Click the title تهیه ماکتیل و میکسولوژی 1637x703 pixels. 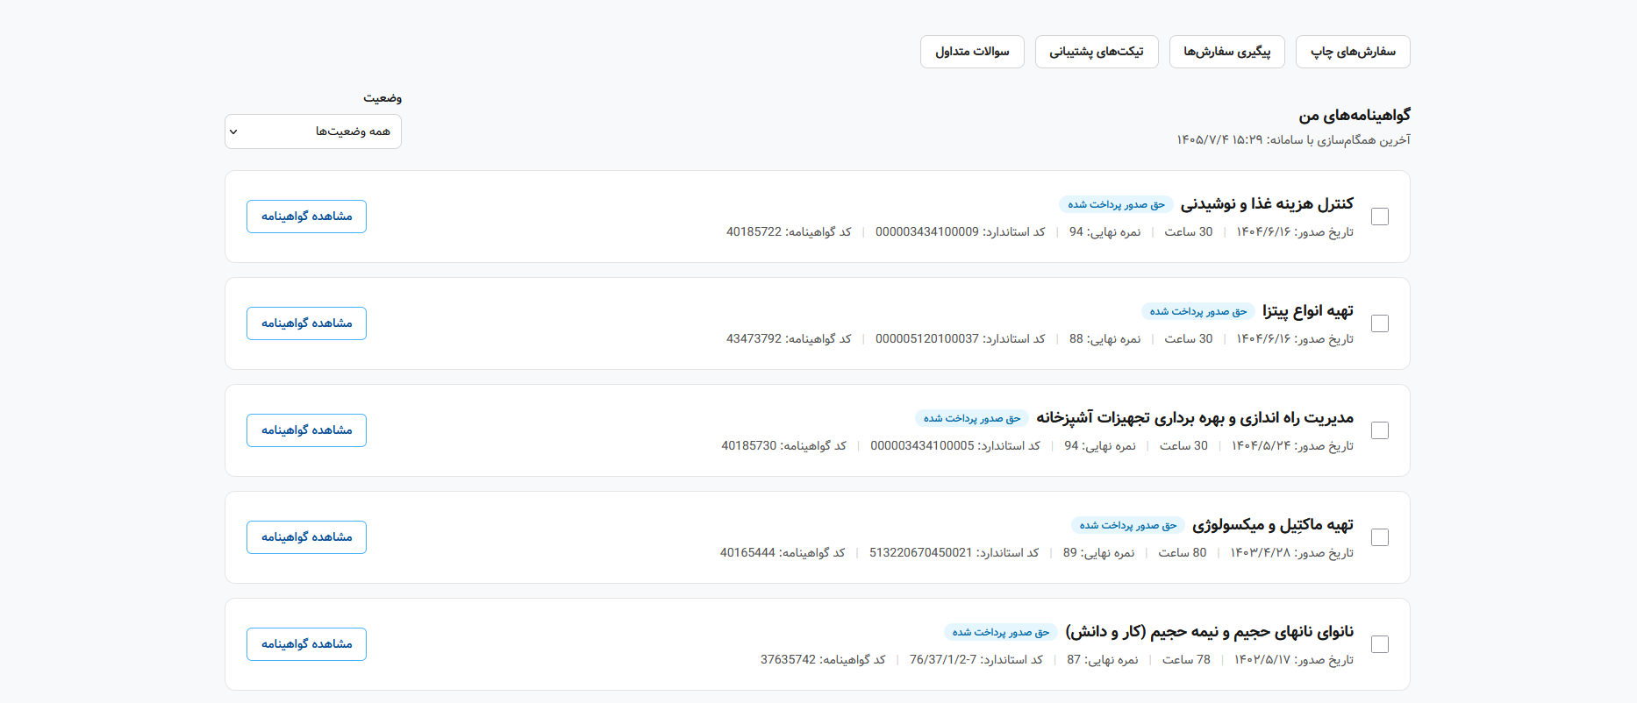point(1273,524)
